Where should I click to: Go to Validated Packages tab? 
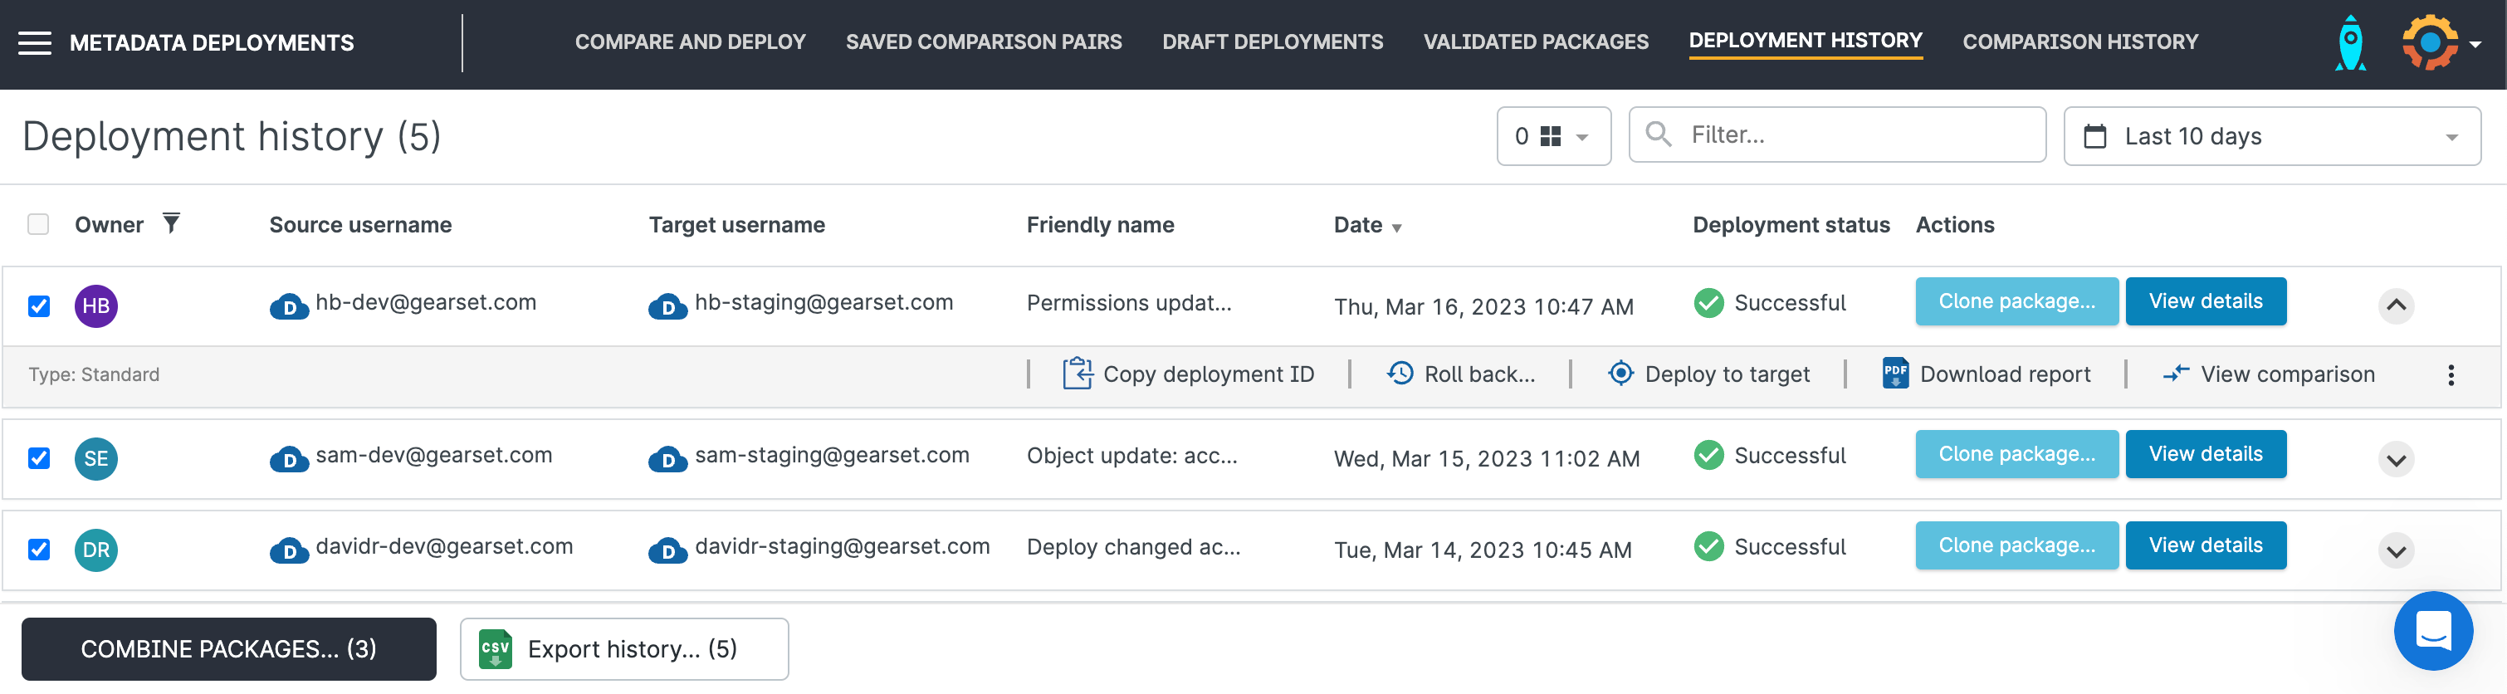pyautogui.click(x=1535, y=42)
